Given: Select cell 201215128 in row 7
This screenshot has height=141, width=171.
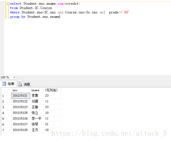Looking at the screenshot, I should [x=21, y=130].
